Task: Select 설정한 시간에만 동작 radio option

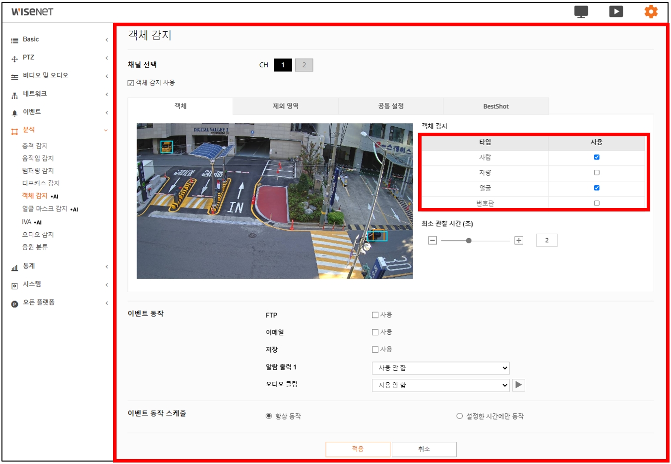Action: [460, 416]
